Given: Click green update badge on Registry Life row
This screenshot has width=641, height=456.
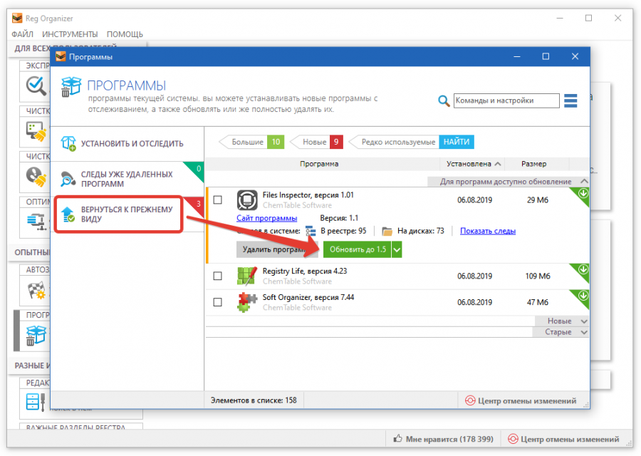Looking at the screenshot, I should [583, 270].
